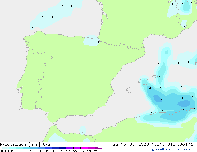Click the '15' legend scale label
197x152 pixels.
[46, 151]
